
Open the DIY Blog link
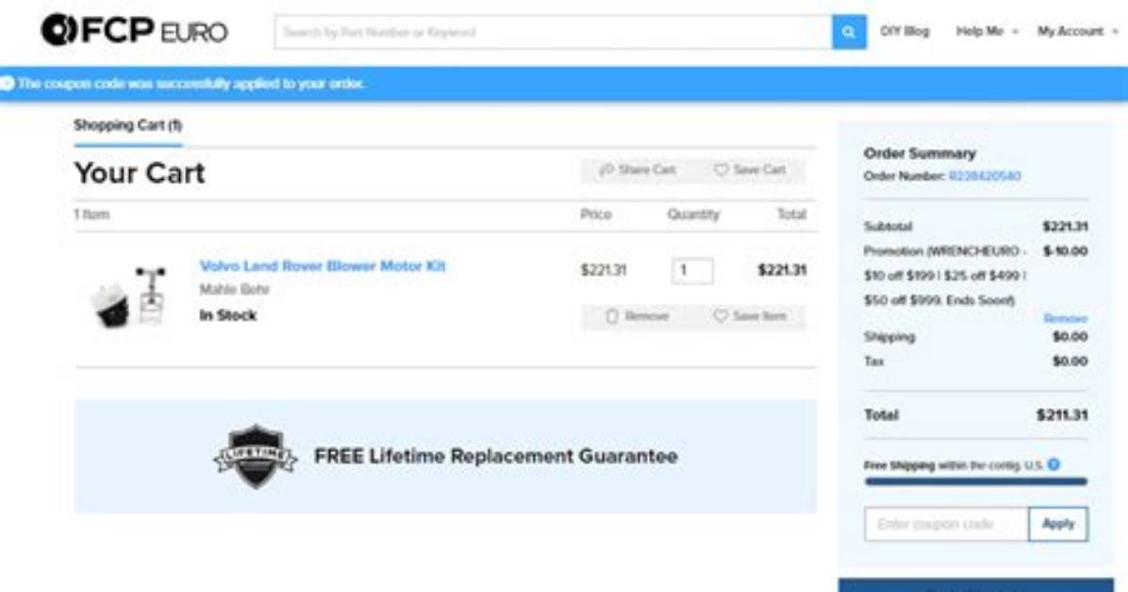(904, 31)
